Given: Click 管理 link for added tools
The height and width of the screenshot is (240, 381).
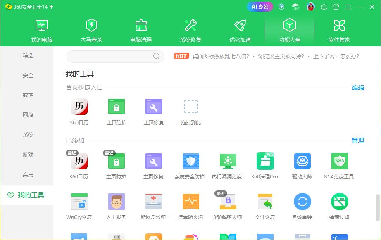Looking at the screenshot, I should click(x=358, y=140).
